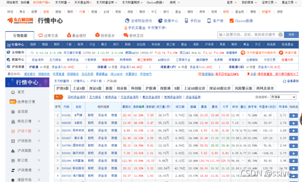This screenshot has width=302, height=182.
Task: Click the 新三板 icon in the sidebar
Action: 13,161
